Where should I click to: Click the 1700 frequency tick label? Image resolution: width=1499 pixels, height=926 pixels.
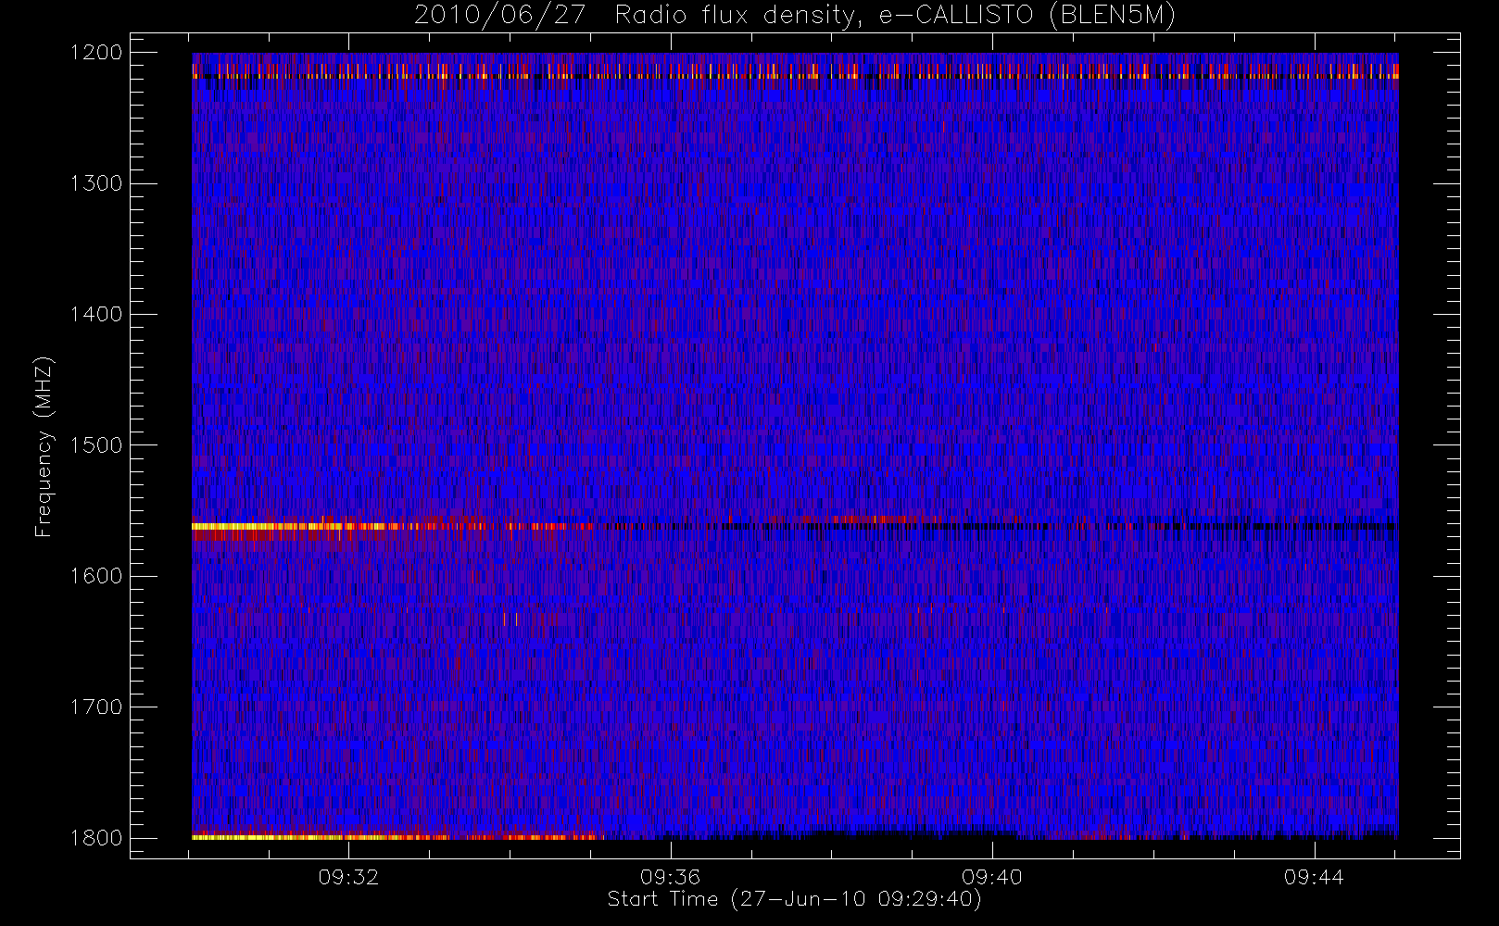(x=96, y=707)
